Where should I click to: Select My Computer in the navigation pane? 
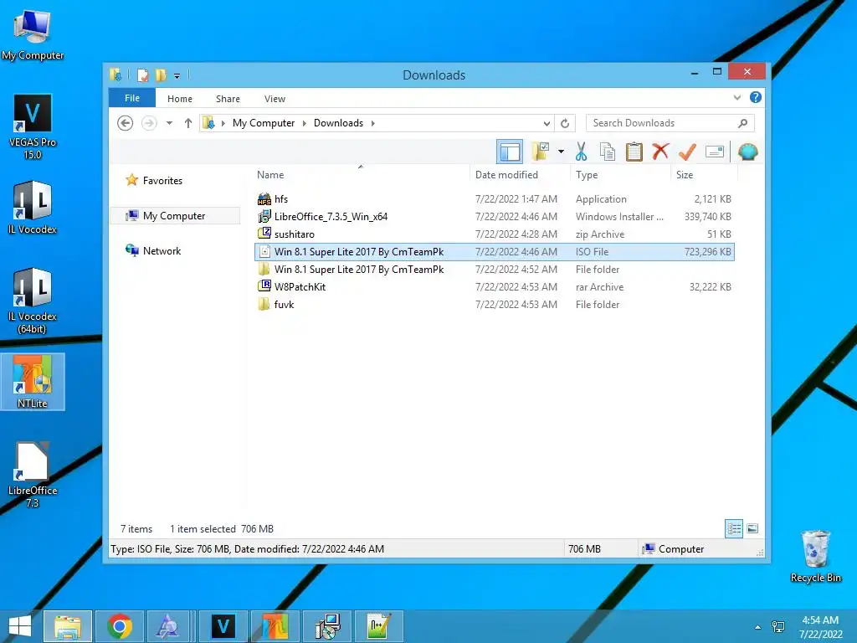(174, 216)
